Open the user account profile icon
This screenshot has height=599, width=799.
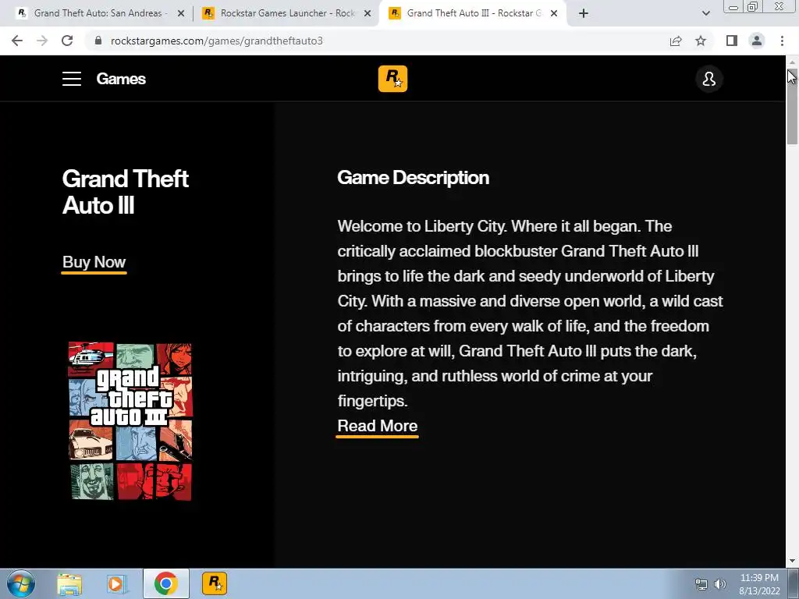coord(708,79)
